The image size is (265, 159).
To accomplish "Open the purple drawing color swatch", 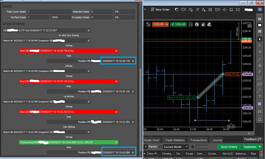I will coord(259,104).
